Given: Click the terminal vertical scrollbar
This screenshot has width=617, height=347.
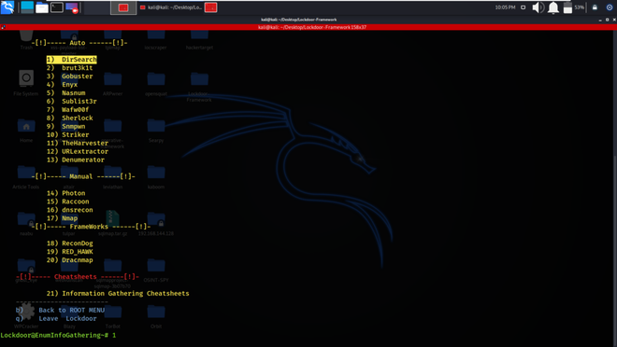Looking at the screenshot, I should tap(614, 188).
